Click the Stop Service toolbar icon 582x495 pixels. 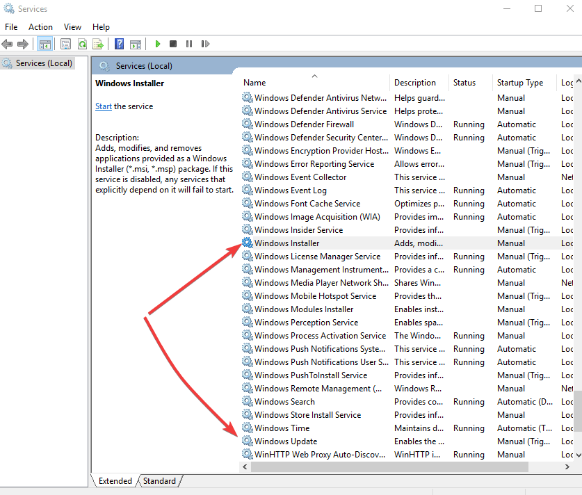(x=173, y=44)
